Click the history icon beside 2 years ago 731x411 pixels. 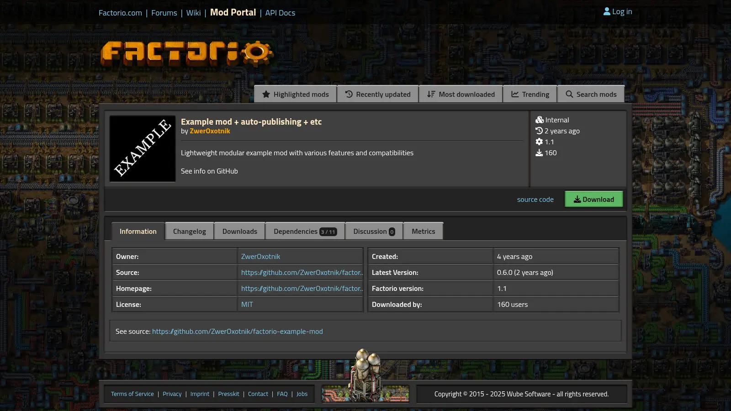[539, 131]
